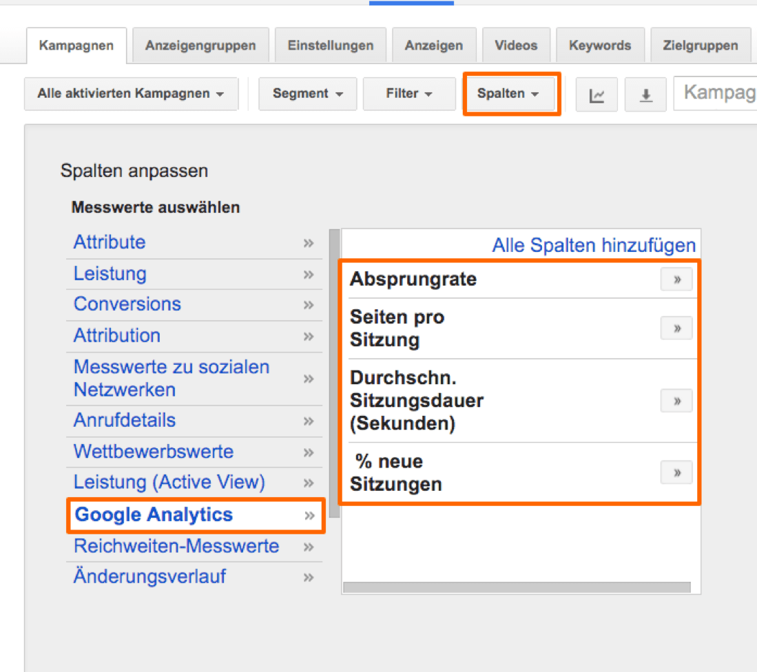Image resolution: width=757 pixels, height=672 pixels.
Task: Switch to Anzeigengruppen tab
Action: [200, 46]
